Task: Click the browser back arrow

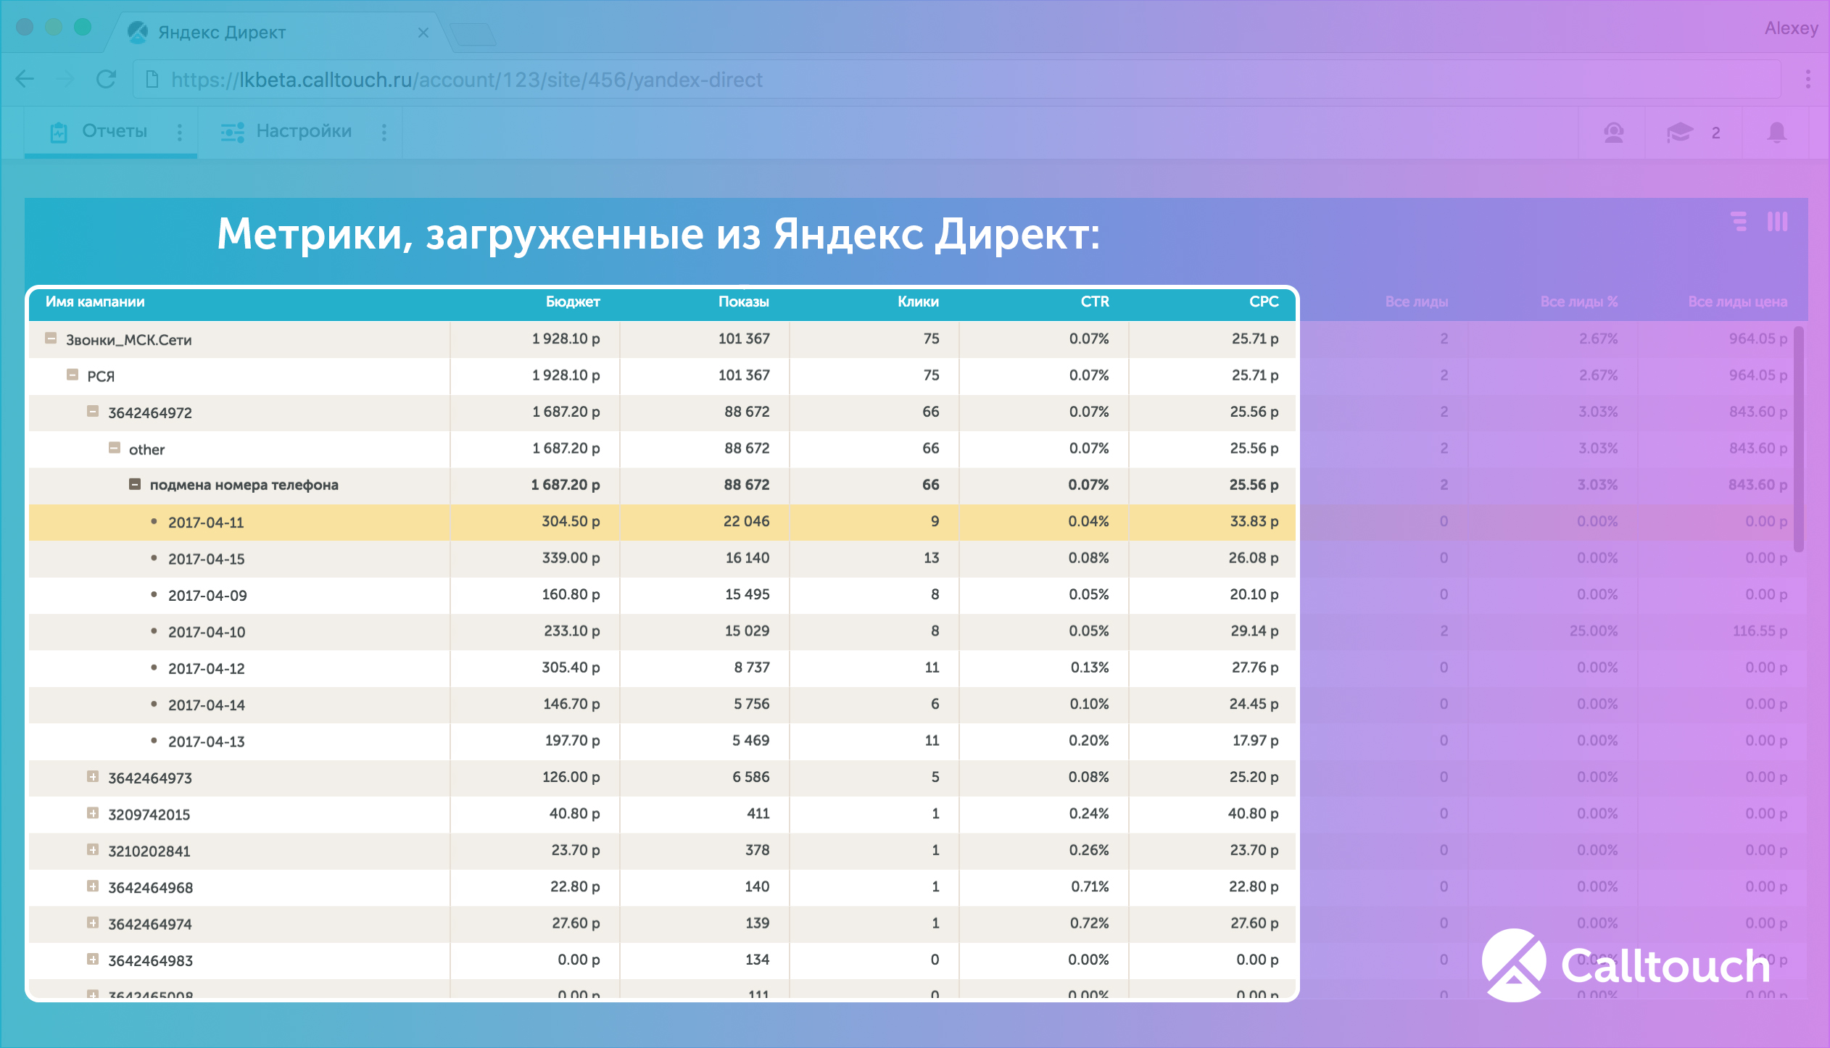Action: click(x=25, y=79)
